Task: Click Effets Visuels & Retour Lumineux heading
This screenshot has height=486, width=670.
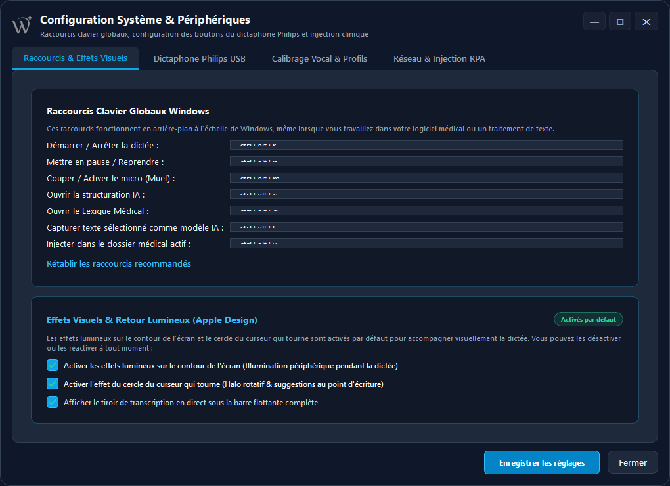Action: coord(152,320)
